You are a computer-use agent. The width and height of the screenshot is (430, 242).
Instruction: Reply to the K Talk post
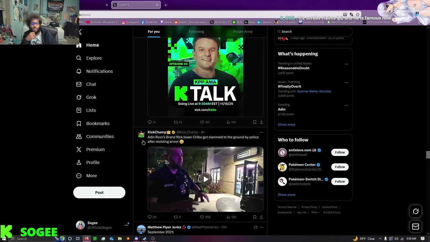152,122
